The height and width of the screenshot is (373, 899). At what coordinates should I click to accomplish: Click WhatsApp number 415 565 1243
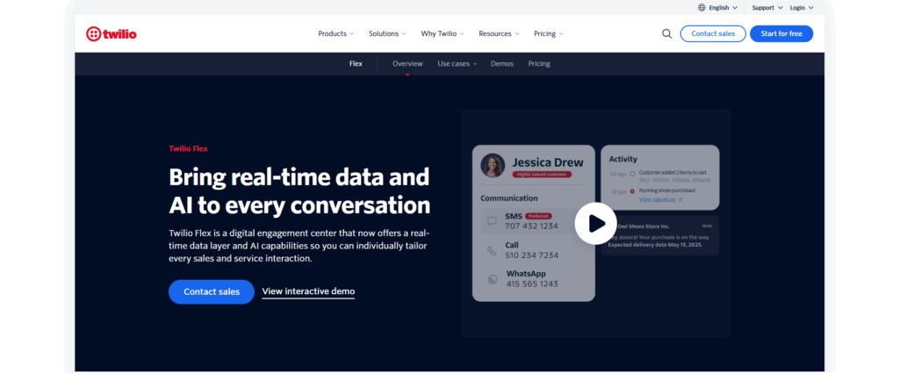click(531, 283)
